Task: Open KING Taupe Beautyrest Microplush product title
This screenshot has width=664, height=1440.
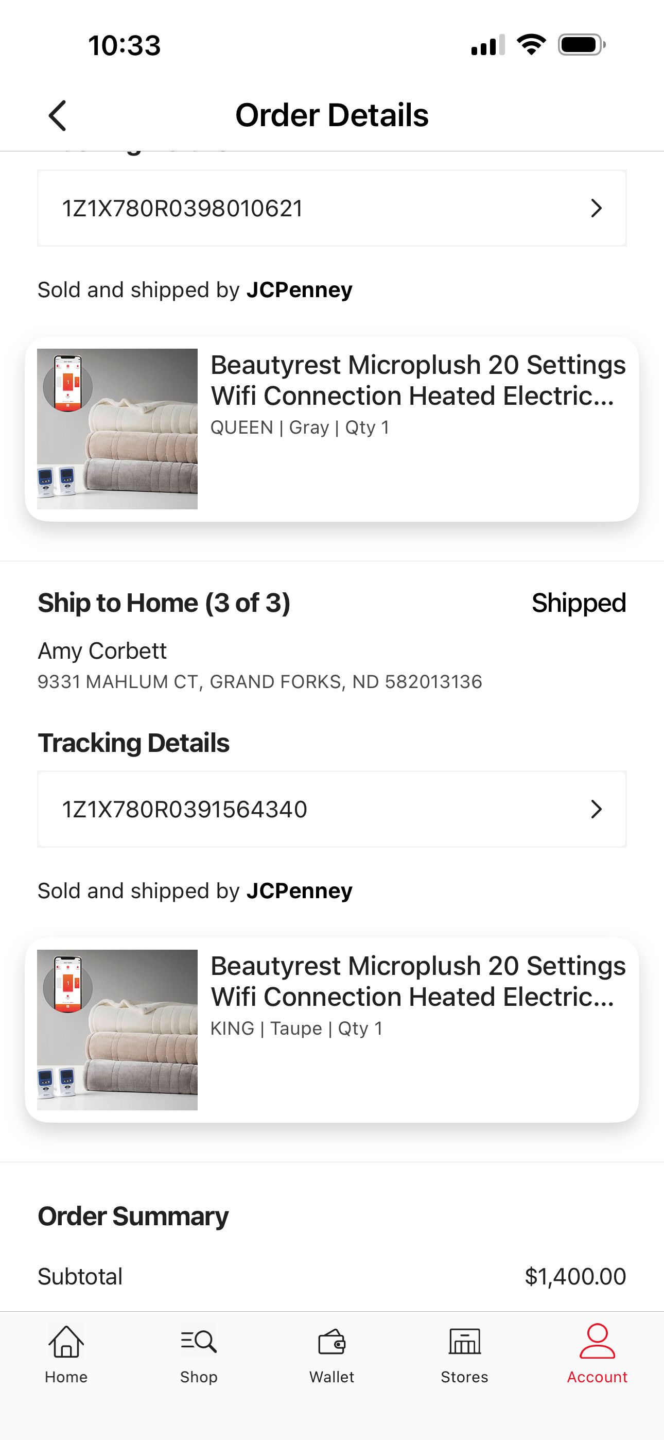Action: pos(418,981)
